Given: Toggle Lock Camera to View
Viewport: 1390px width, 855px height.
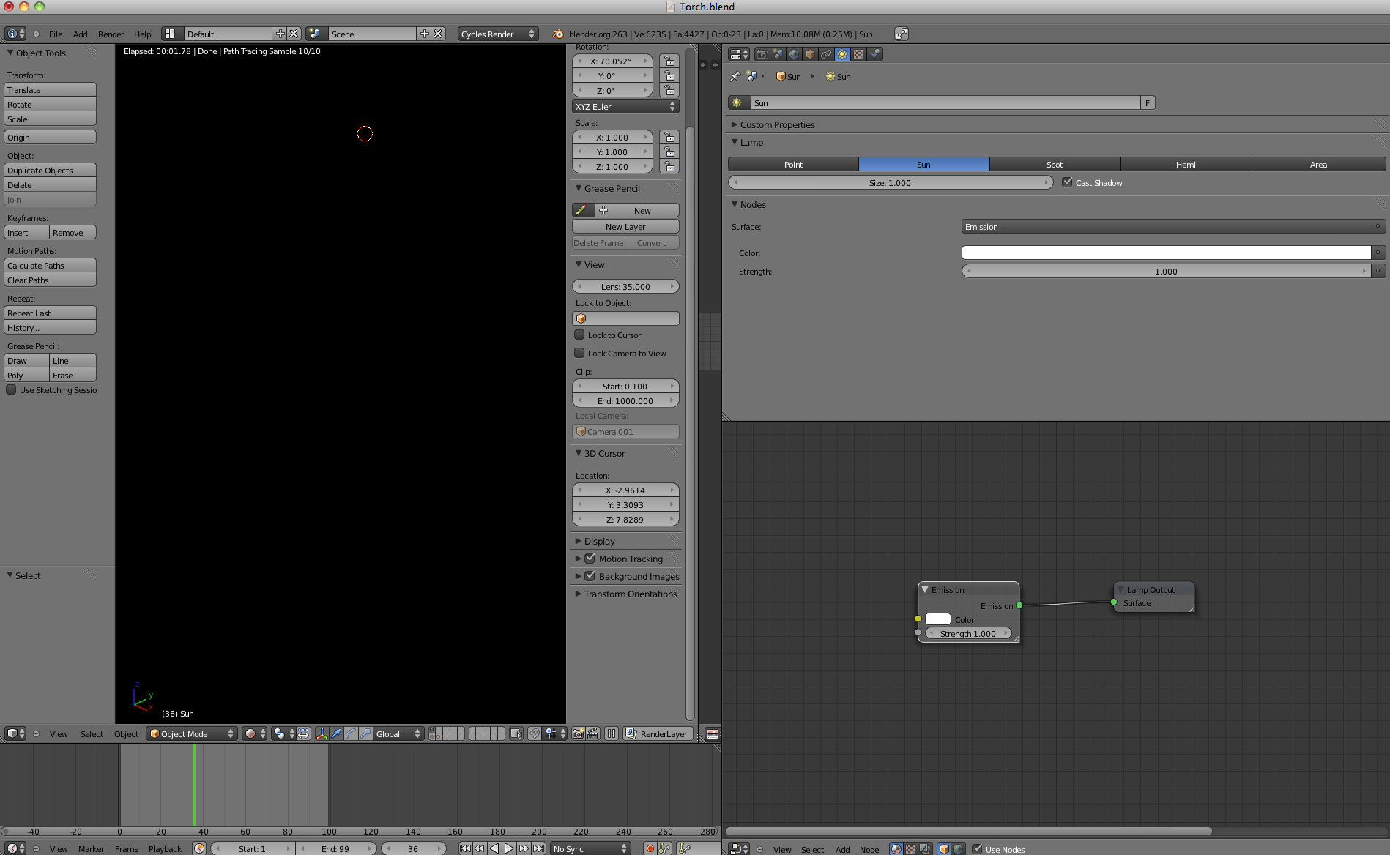Looking at the screenshot, I should pos(579,353).
